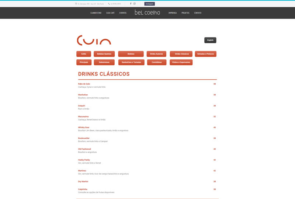Show the Bebidas Quentes category
295x199 pixels.
click(x=104, y=54)
